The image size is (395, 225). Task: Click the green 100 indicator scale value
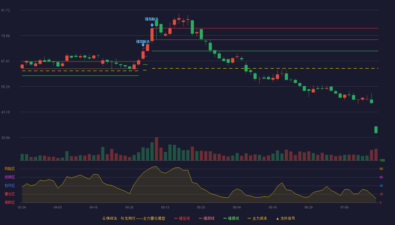pos(382,161)
